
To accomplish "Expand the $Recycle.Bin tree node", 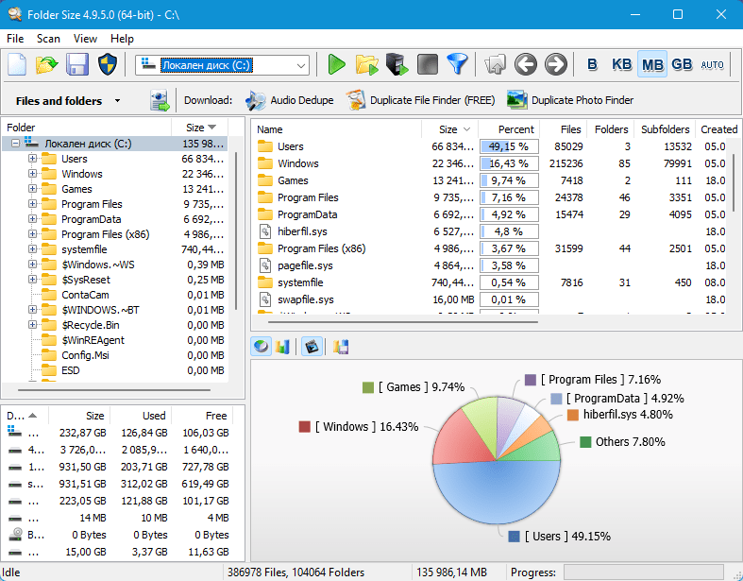I will coord(32,325).
